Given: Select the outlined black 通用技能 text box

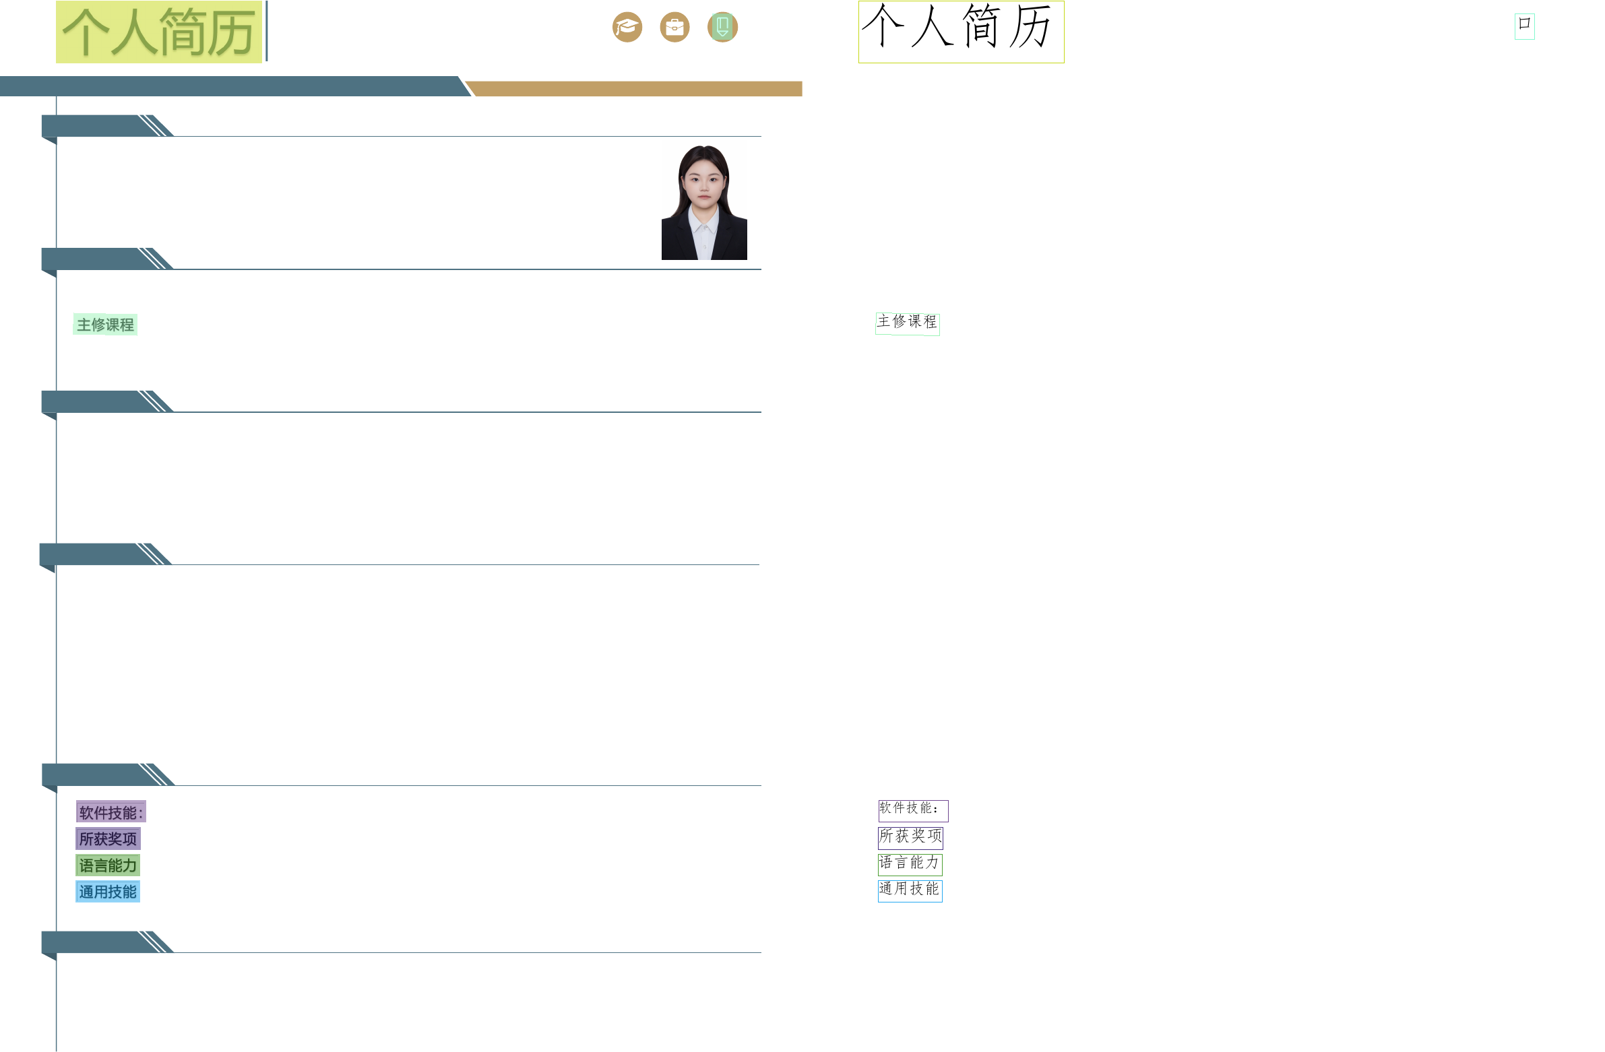Looking at the screenshot, I should pos(909,890).
